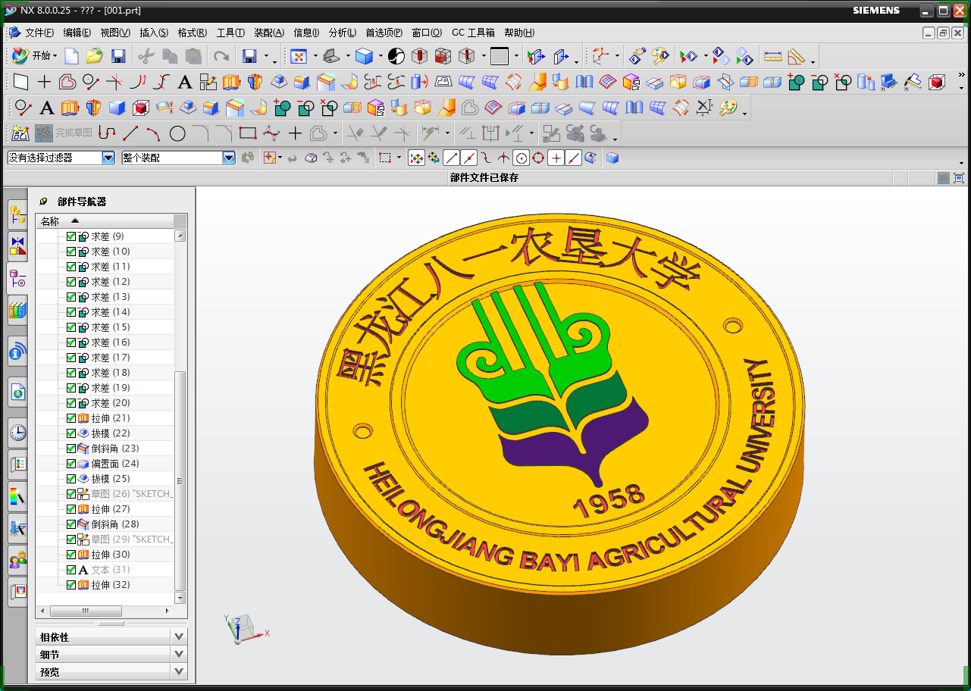Open the Internet Explorer sidebar tab

coord(17,392)
